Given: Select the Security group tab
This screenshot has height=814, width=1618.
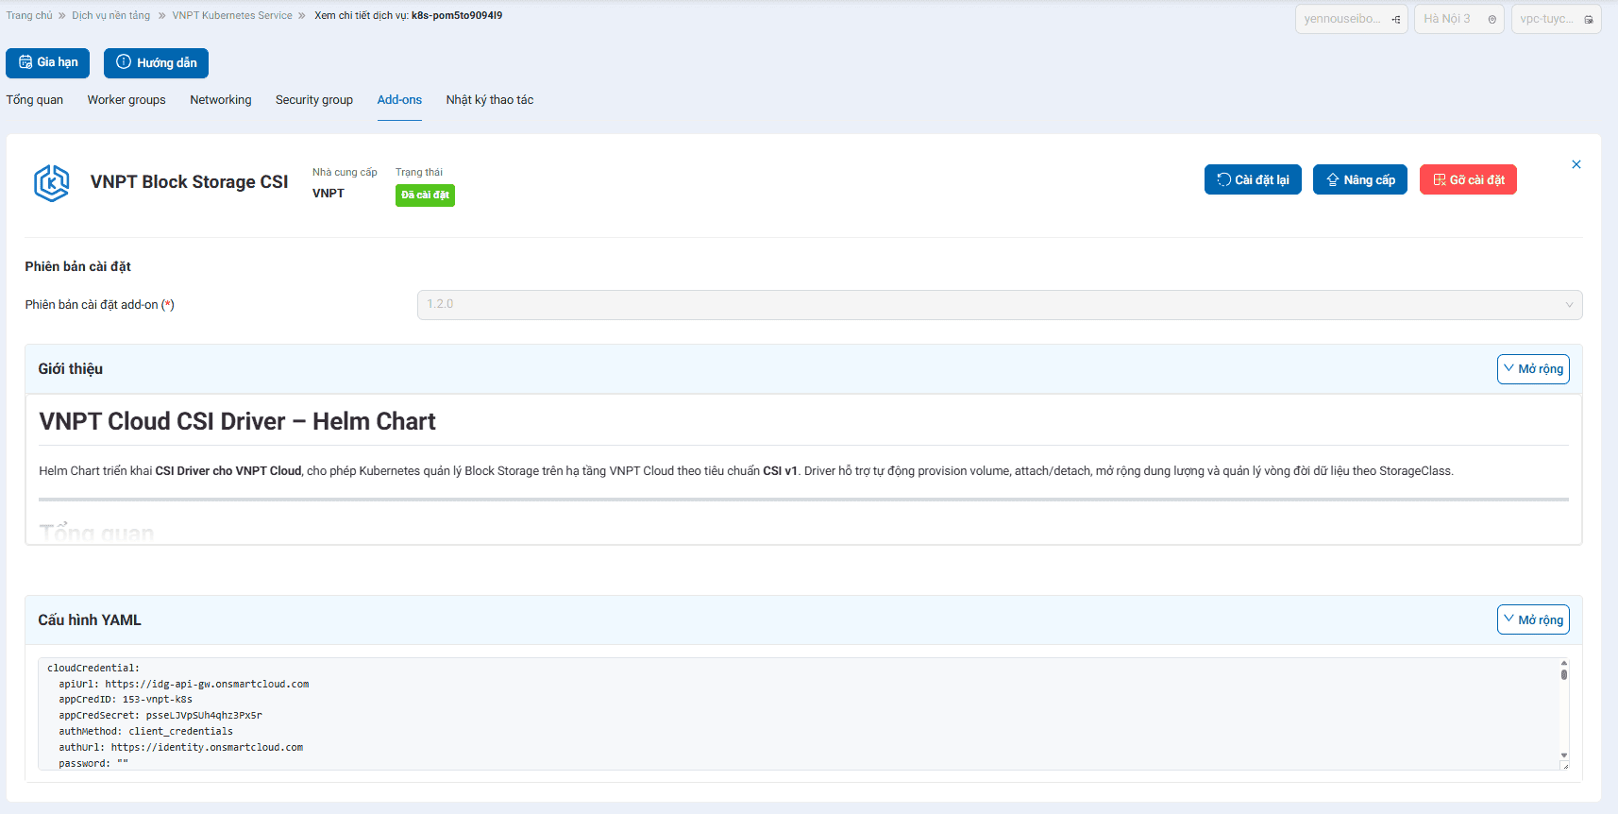Looking at the screenshot, I should 314,100.
